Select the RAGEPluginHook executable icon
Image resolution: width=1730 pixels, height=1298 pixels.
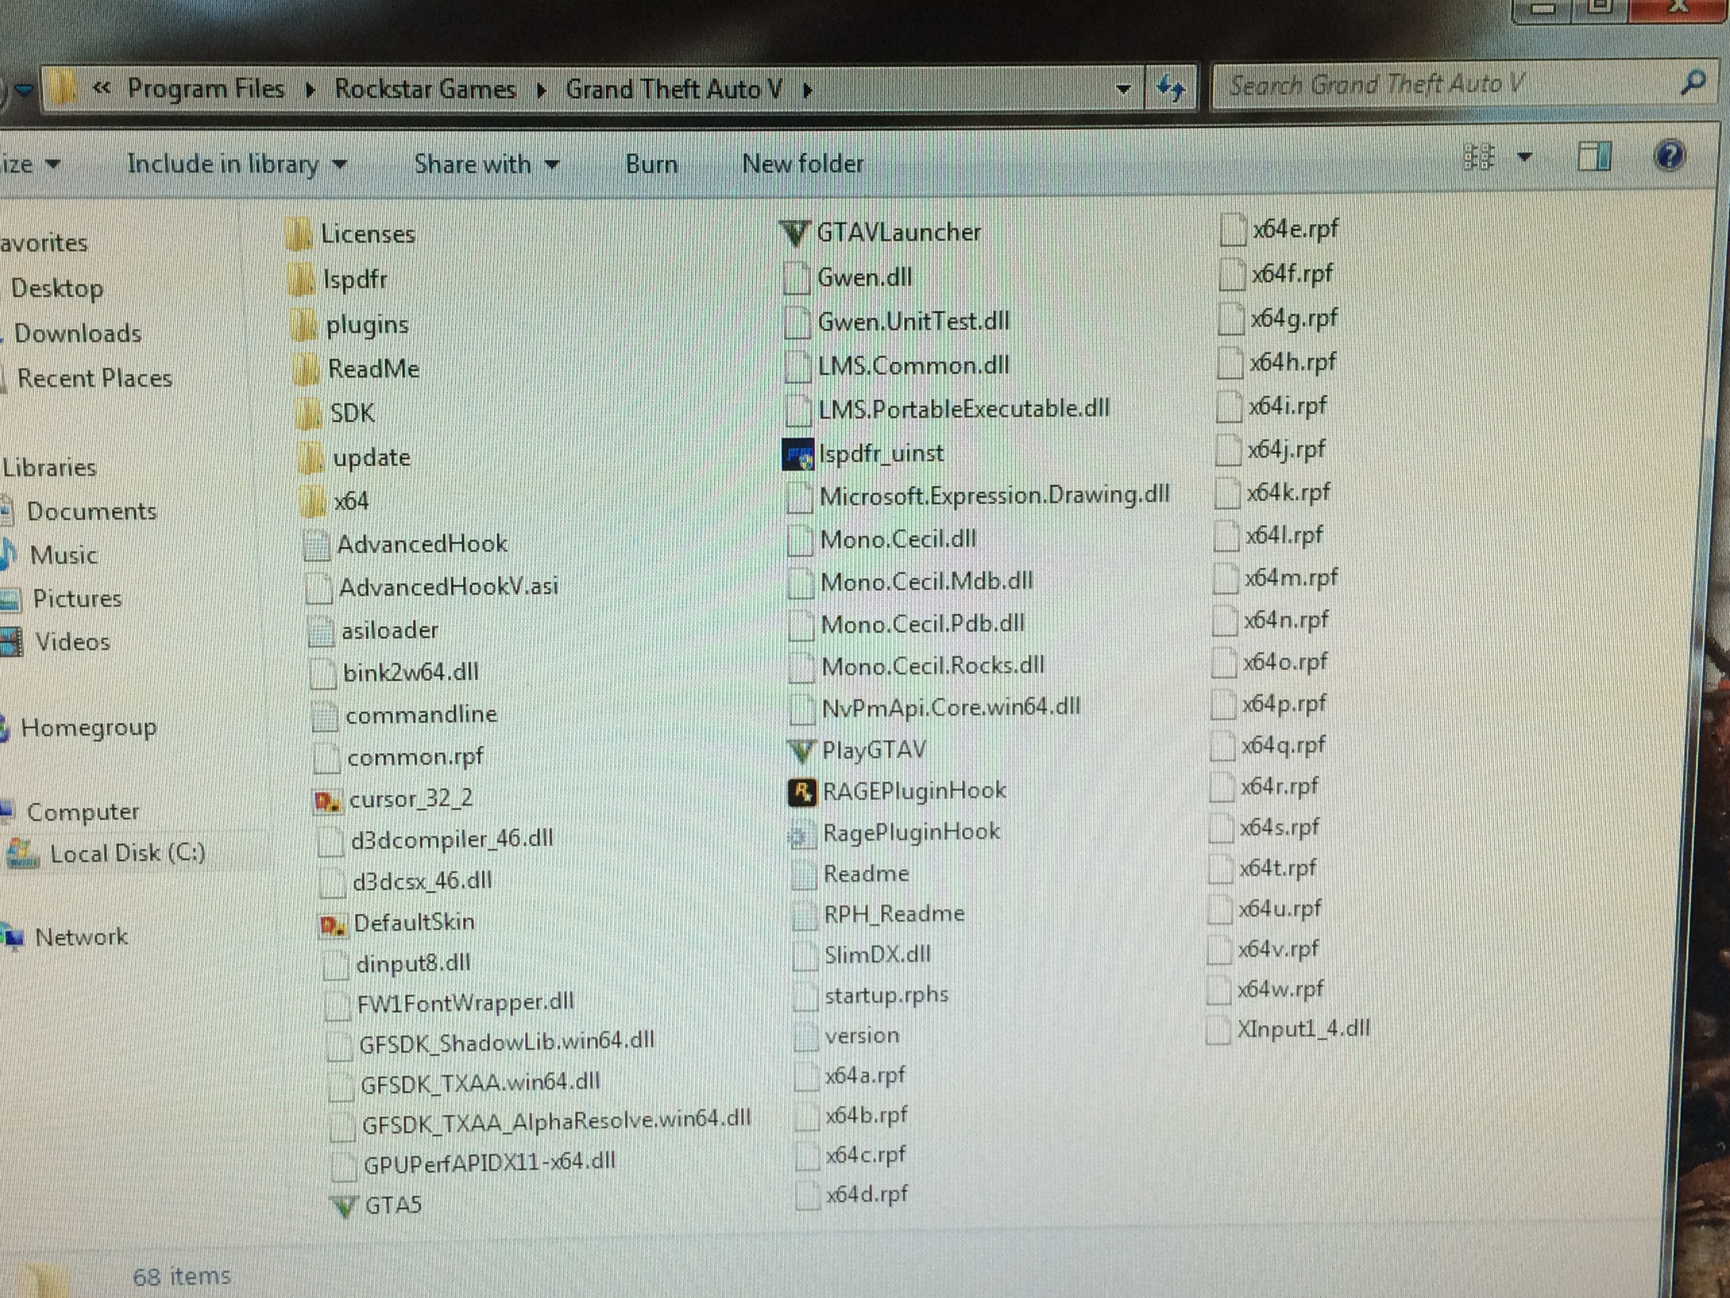point(801,792)
